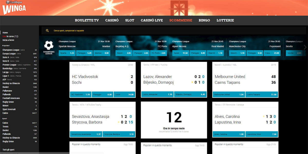Open Live In corso (12) events
The height and width of the screenshot is (154, 308).
click(x=10, y=36)
